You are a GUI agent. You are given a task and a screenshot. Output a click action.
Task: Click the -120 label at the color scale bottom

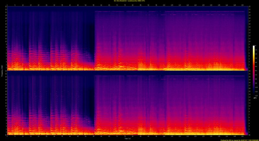click(256, 96)
